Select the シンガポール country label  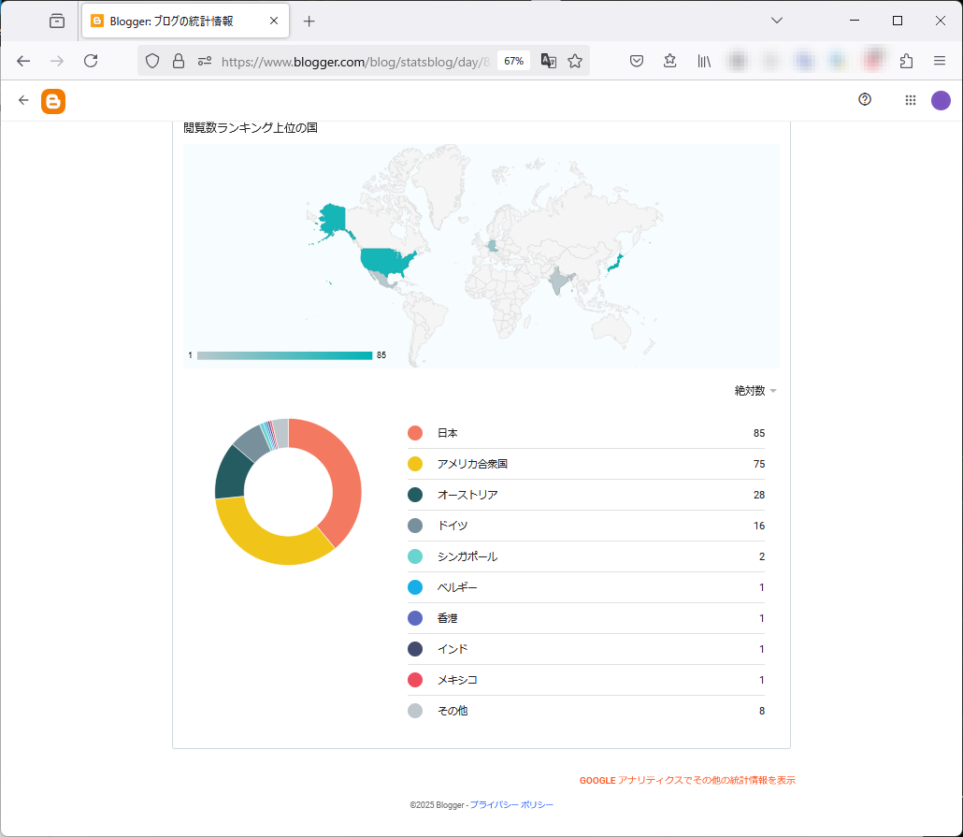pos(467,556)
